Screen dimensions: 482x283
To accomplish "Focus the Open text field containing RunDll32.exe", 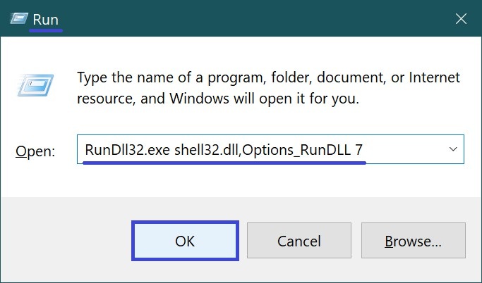I will tap(270, 149).
